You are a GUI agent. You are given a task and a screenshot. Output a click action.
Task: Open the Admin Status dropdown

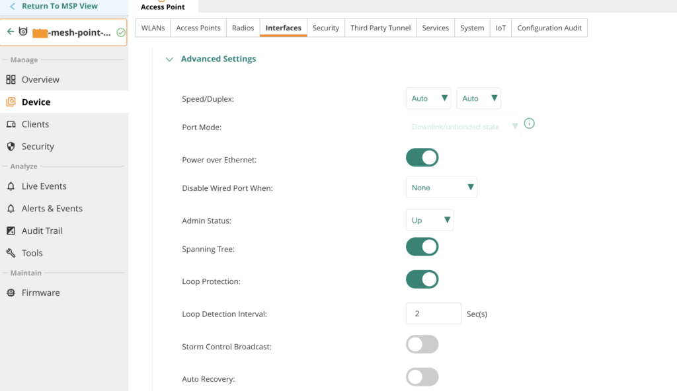pyautogui.click(x=429, y=220)
